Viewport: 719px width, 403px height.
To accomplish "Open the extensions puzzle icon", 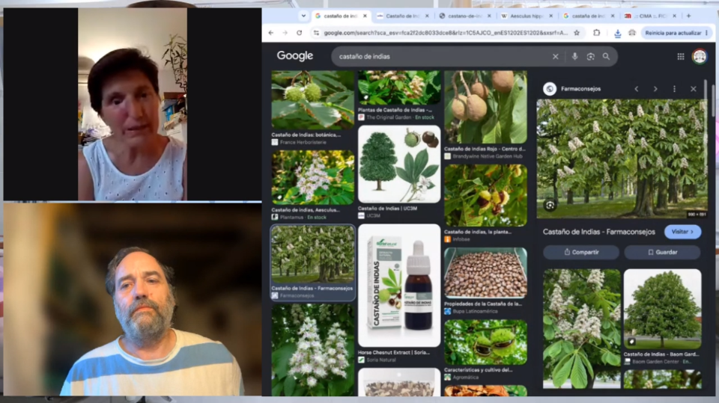I will 597,33.
